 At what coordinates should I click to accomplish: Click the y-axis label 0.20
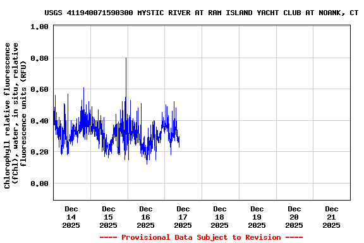[39, 152]
